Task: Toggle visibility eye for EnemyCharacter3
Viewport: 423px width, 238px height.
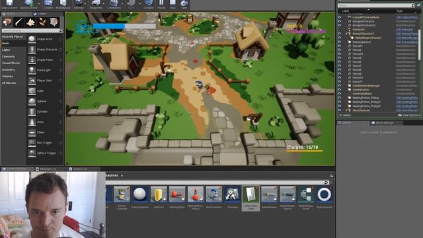Action: pyautogui.click(x=340, y=34)
